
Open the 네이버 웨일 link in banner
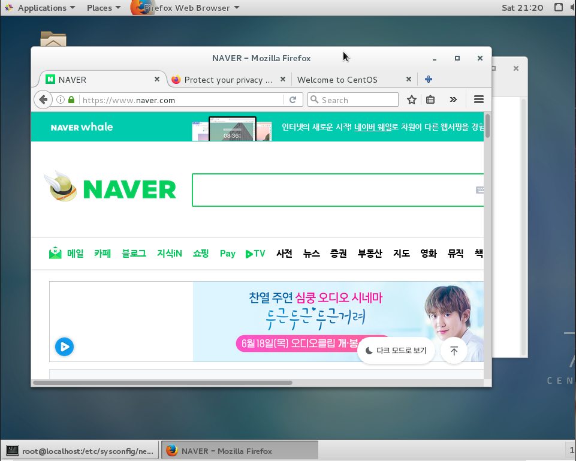[372, 127]
